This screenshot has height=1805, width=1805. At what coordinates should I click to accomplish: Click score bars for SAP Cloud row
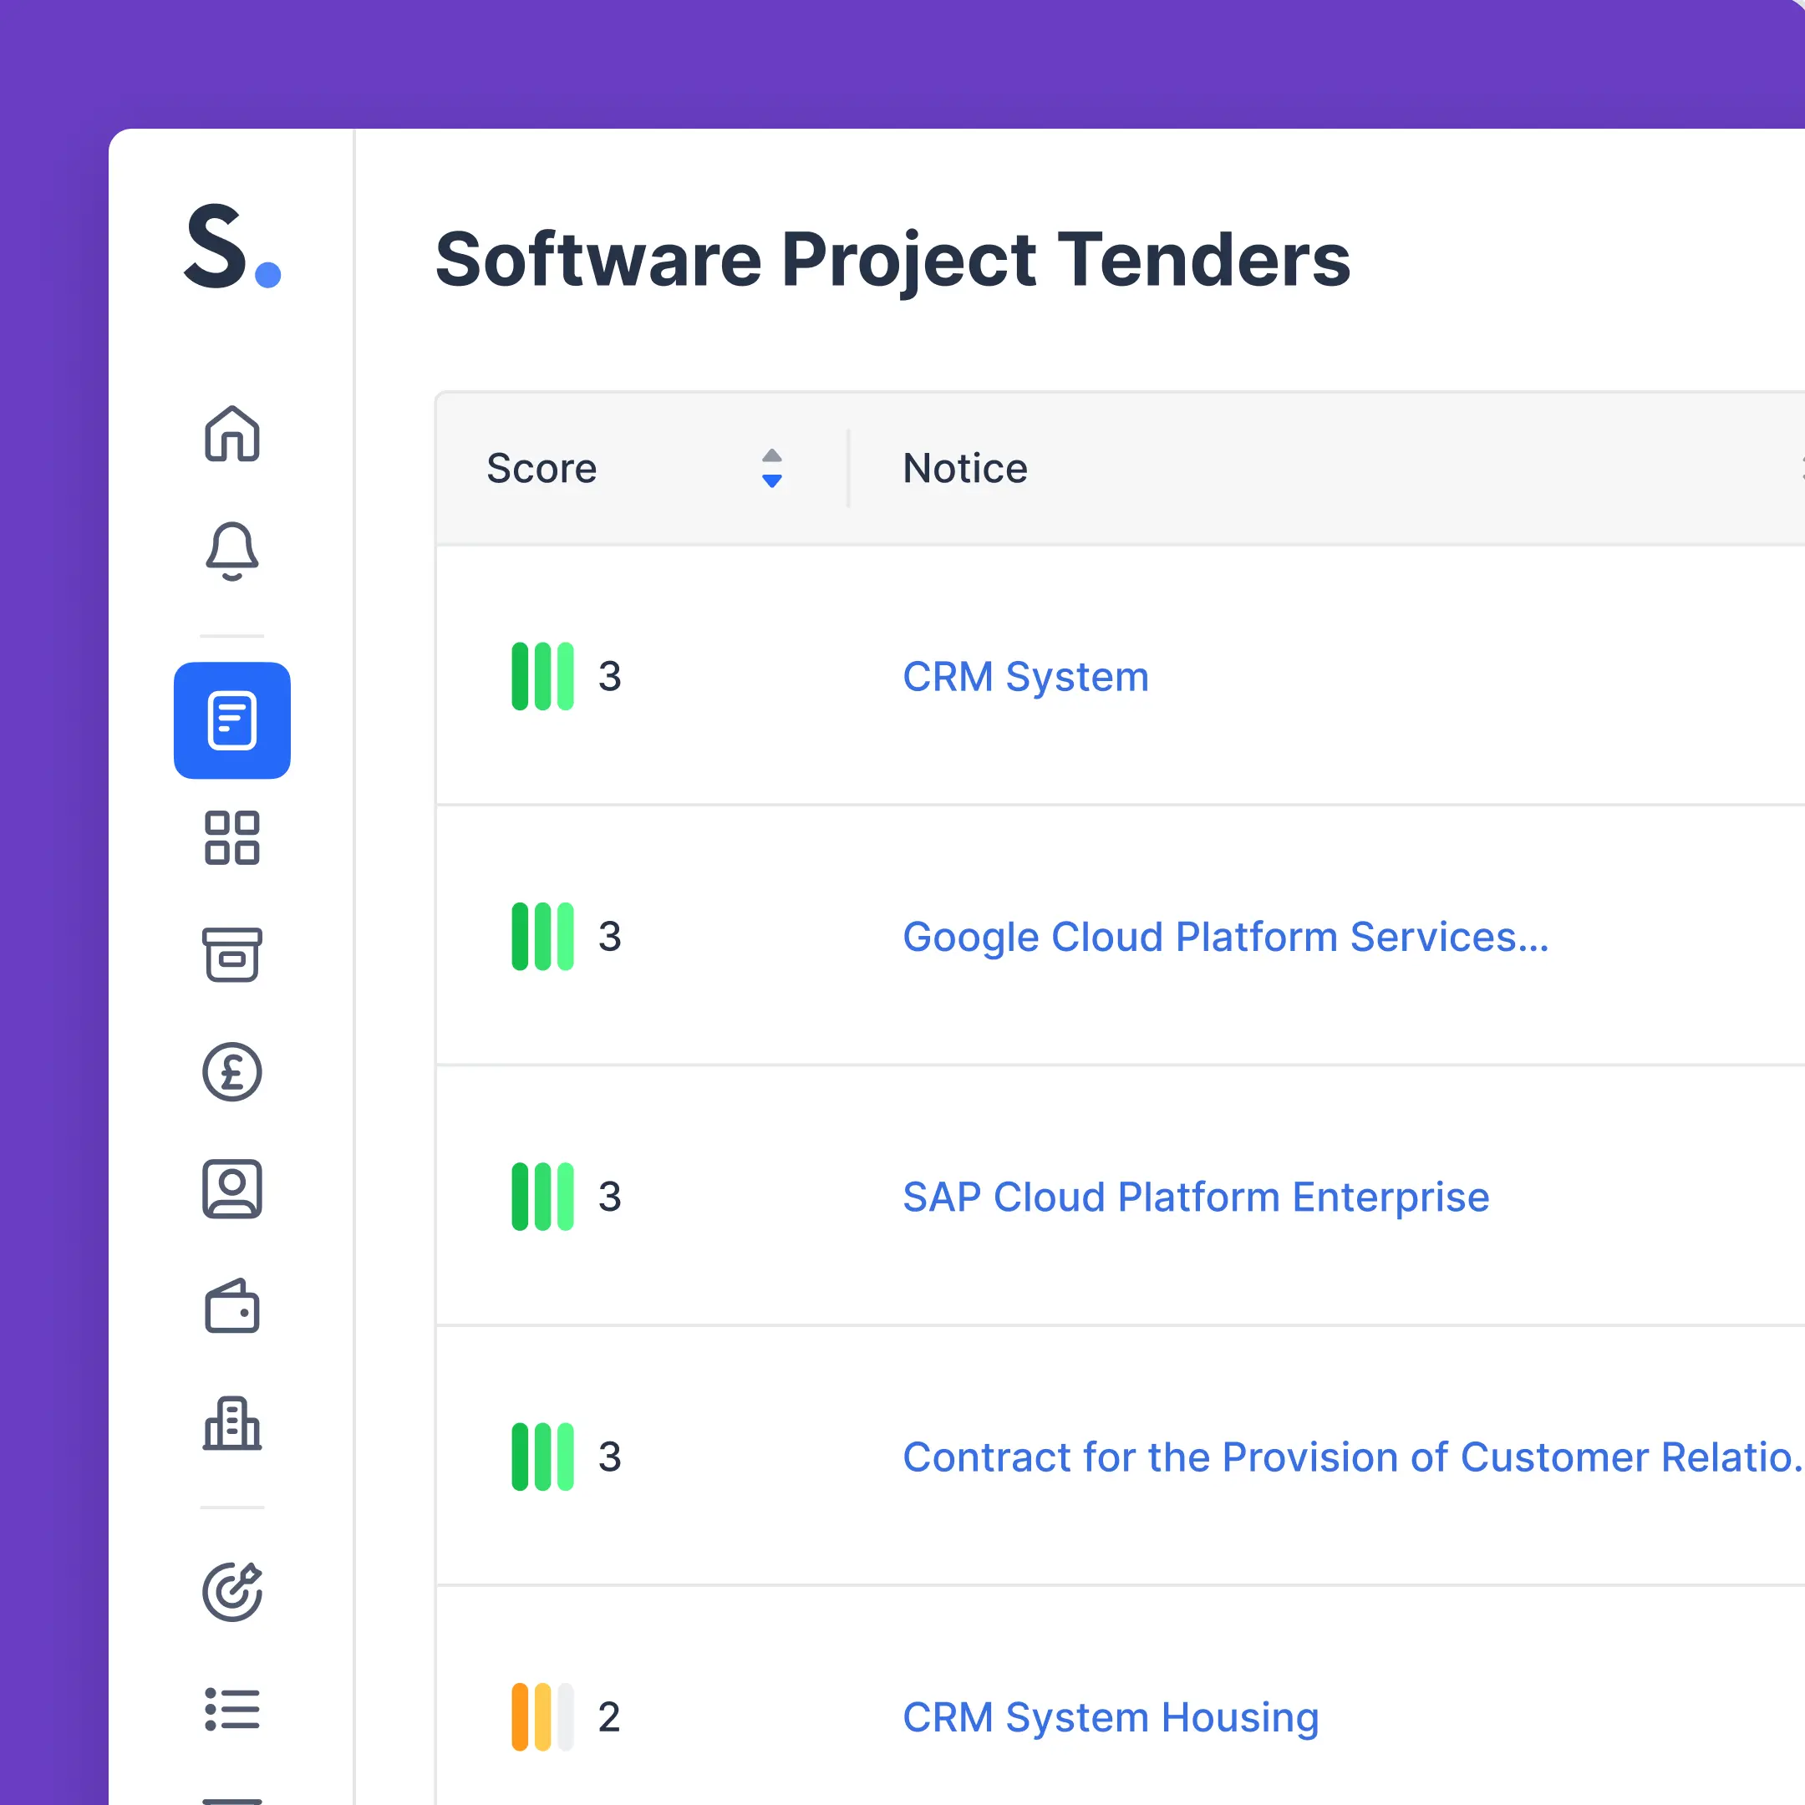click(x=543, y=1197)
